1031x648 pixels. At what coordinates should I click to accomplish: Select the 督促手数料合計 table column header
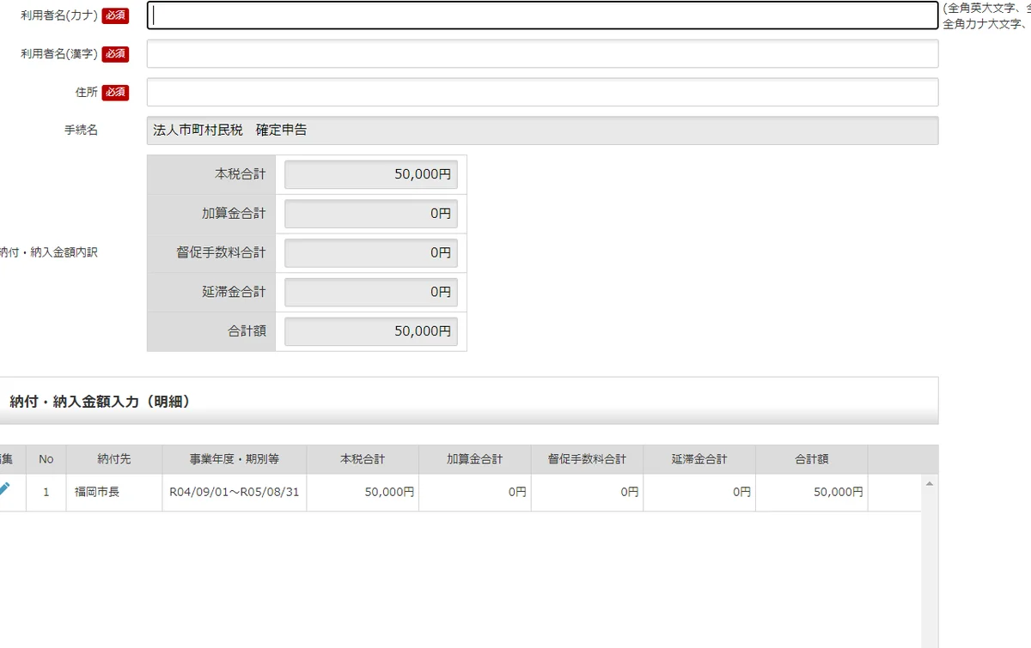588,459
